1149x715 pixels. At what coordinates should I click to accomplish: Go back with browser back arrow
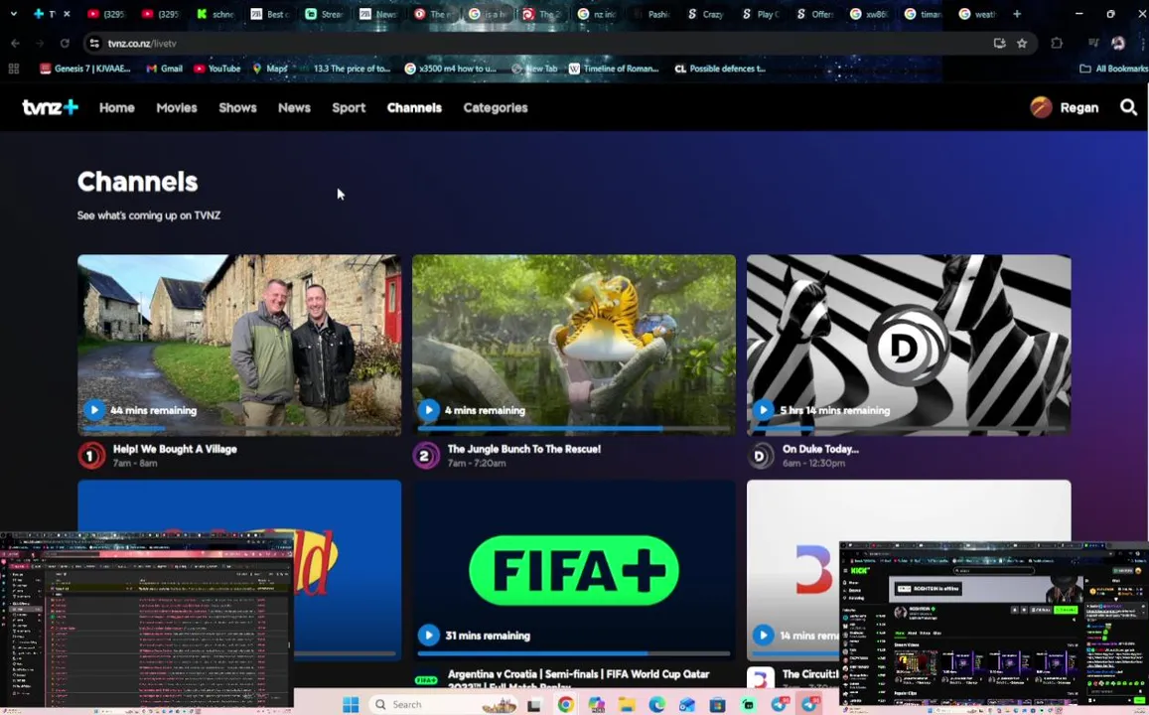point(15,44)
